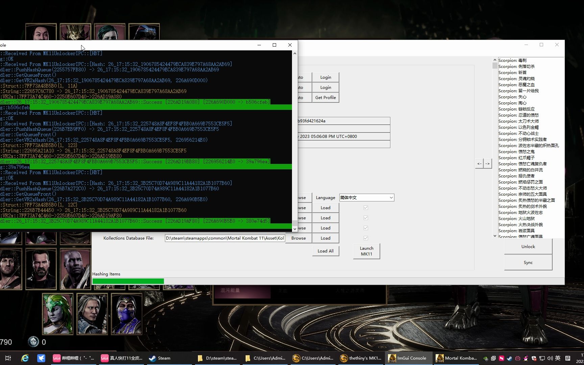Click Load All button

coord(325,251)
